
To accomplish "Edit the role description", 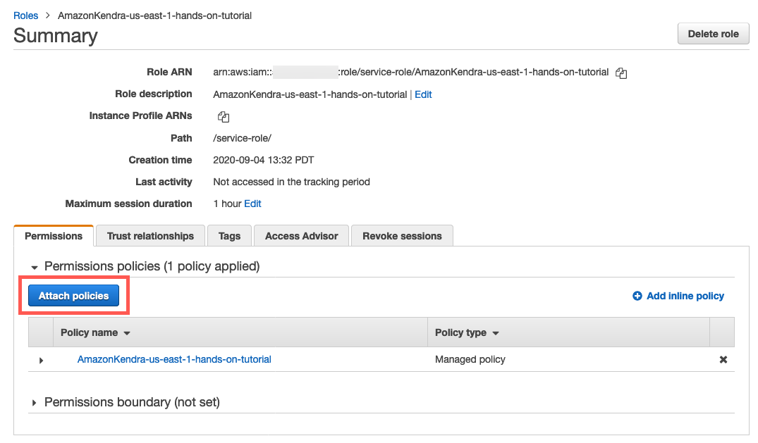I will [x=423, y=94].
